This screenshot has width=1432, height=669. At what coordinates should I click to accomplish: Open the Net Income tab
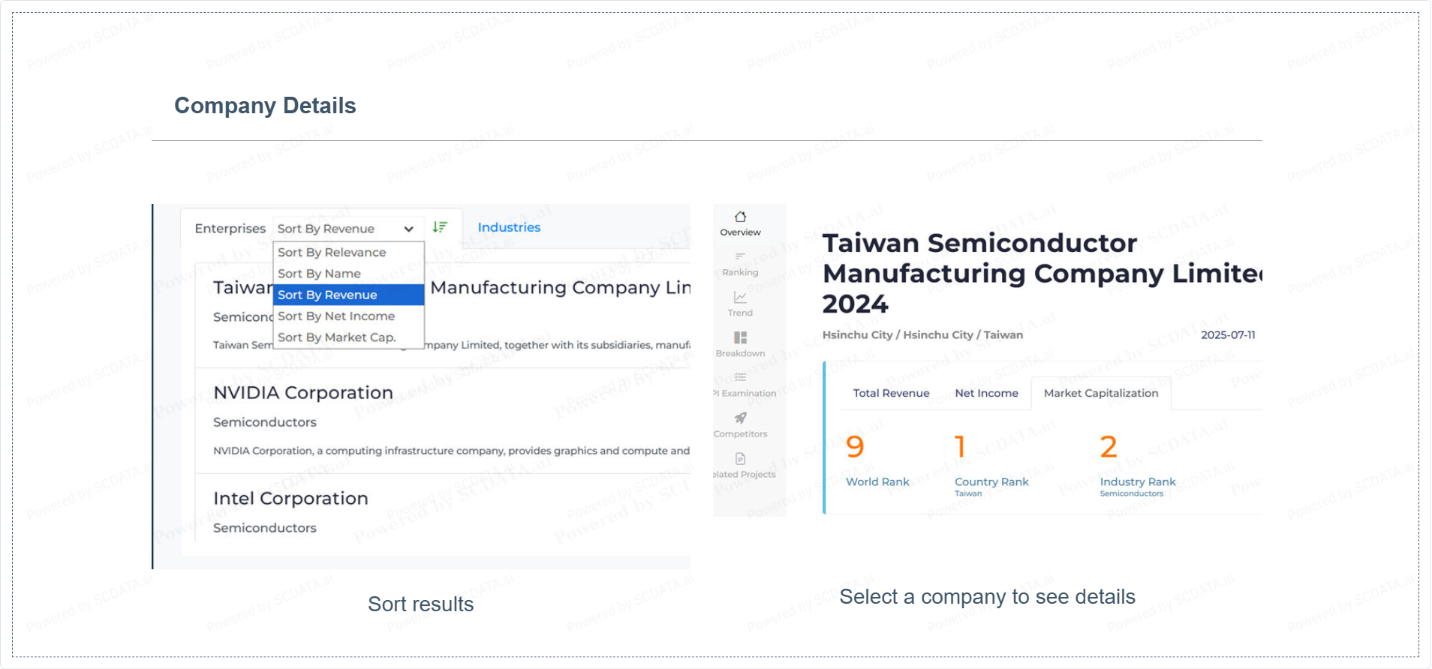pos(986,393)
